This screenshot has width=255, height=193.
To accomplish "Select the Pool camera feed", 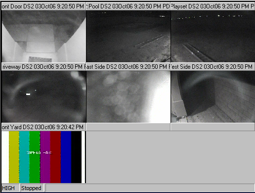I will point(128,36).
